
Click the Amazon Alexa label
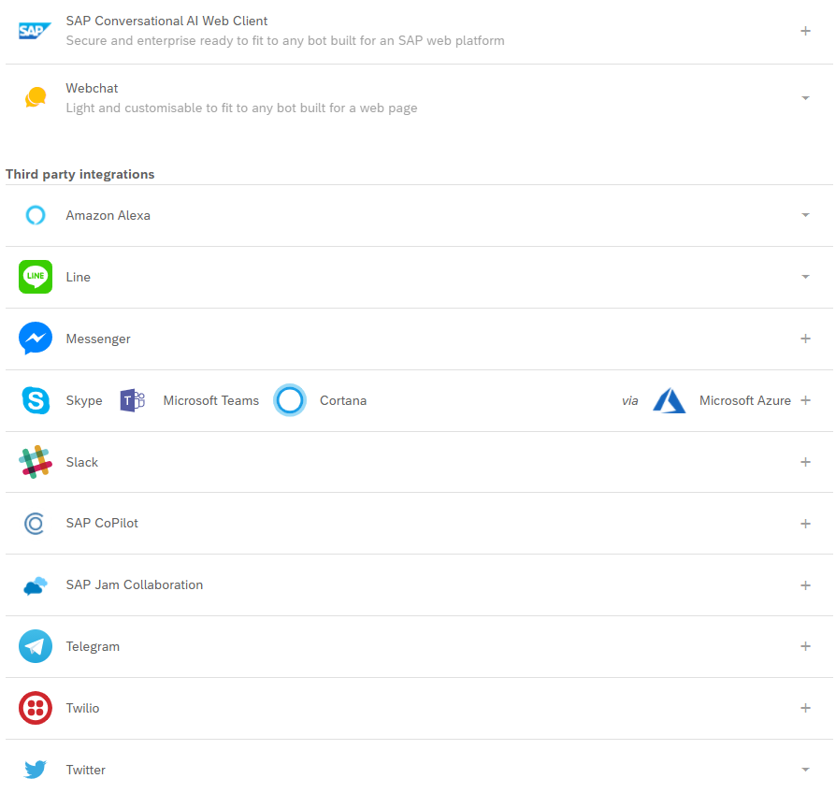point(108,215)
